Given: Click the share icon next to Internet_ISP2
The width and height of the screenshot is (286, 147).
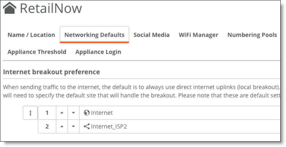Looking at the screenshot, I should pos(86,126).
